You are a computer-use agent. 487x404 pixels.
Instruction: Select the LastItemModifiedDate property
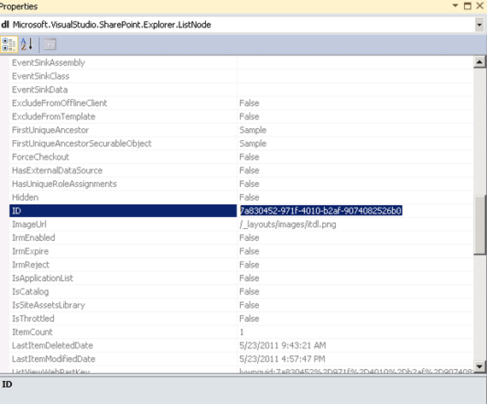(54, 359)
